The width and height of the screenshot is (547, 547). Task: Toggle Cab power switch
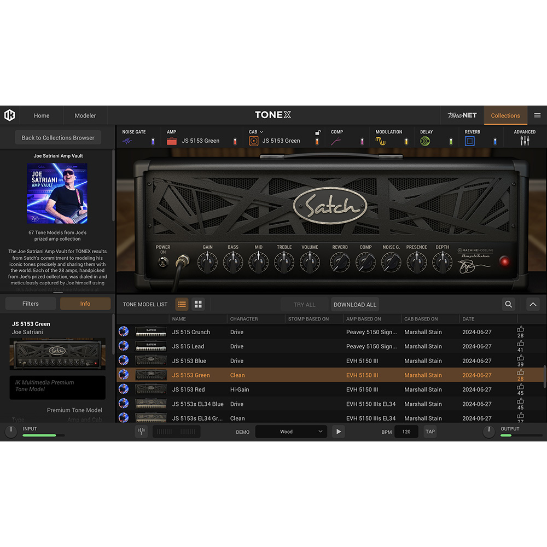point(317,141)
